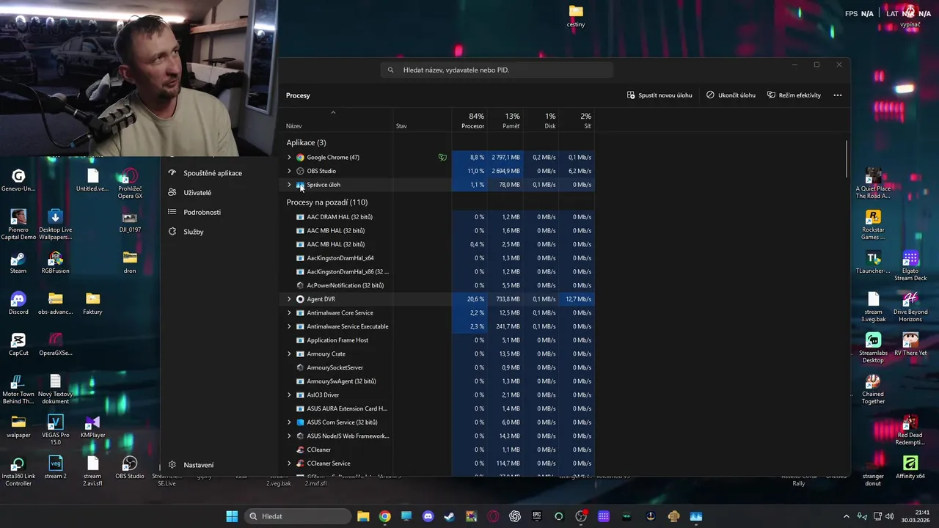
Task: Select the Faktury folder on desktop
Action: pos(92,304)
